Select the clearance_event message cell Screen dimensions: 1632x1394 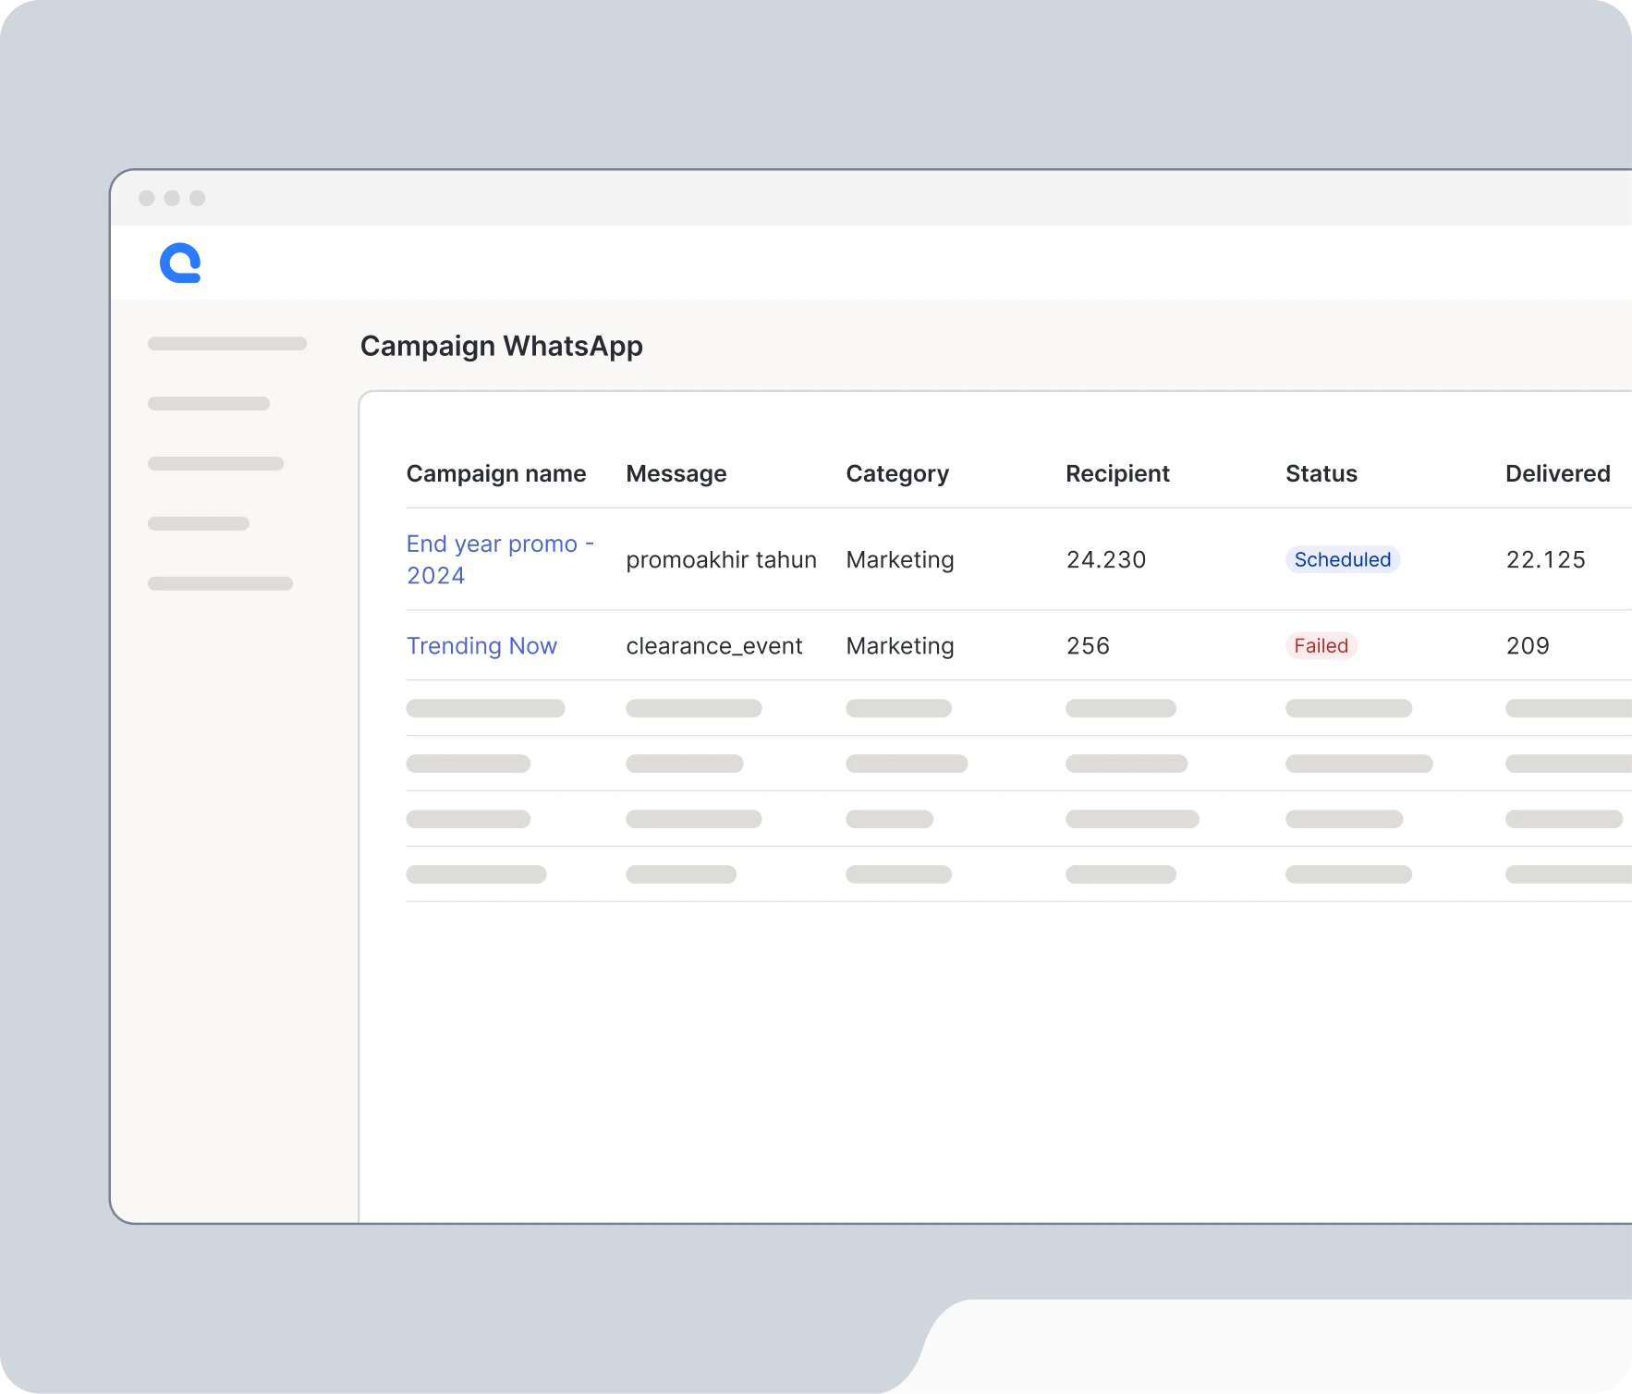coord(713,645)
